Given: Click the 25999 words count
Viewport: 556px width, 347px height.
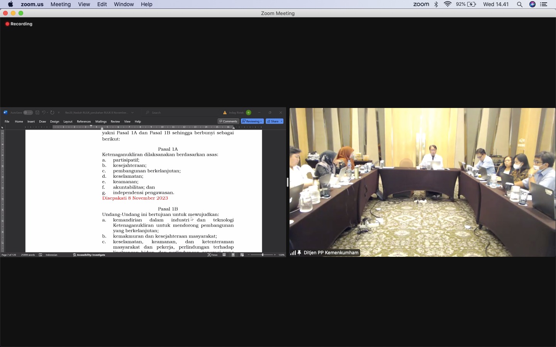Looking at the screenshot, I should [28, 255].
